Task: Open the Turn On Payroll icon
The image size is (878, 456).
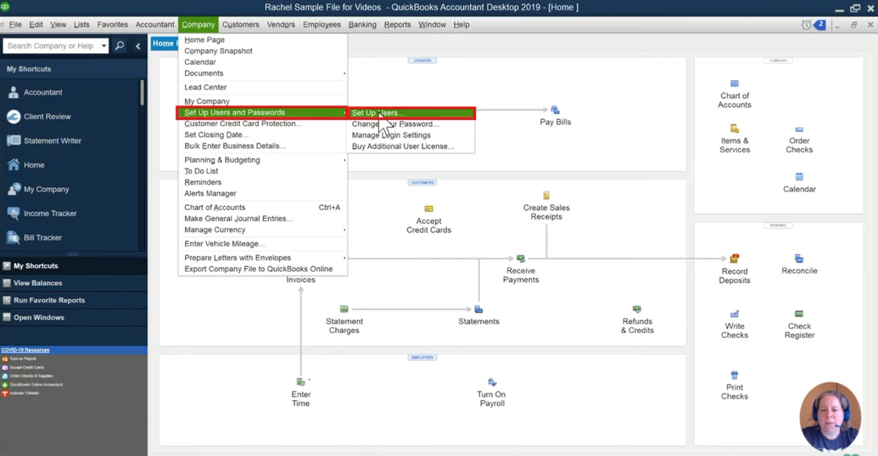Action: [492, 383]
